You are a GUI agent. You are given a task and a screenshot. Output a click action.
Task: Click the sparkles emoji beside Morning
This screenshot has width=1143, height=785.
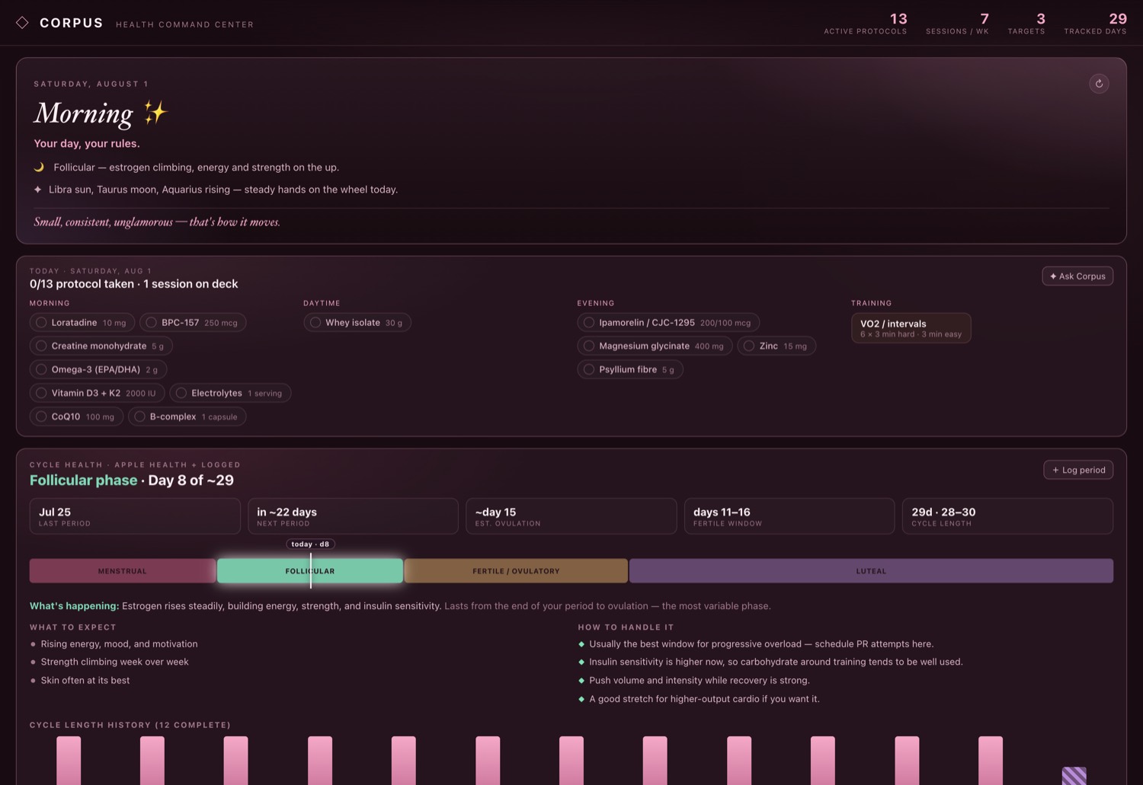155,113
